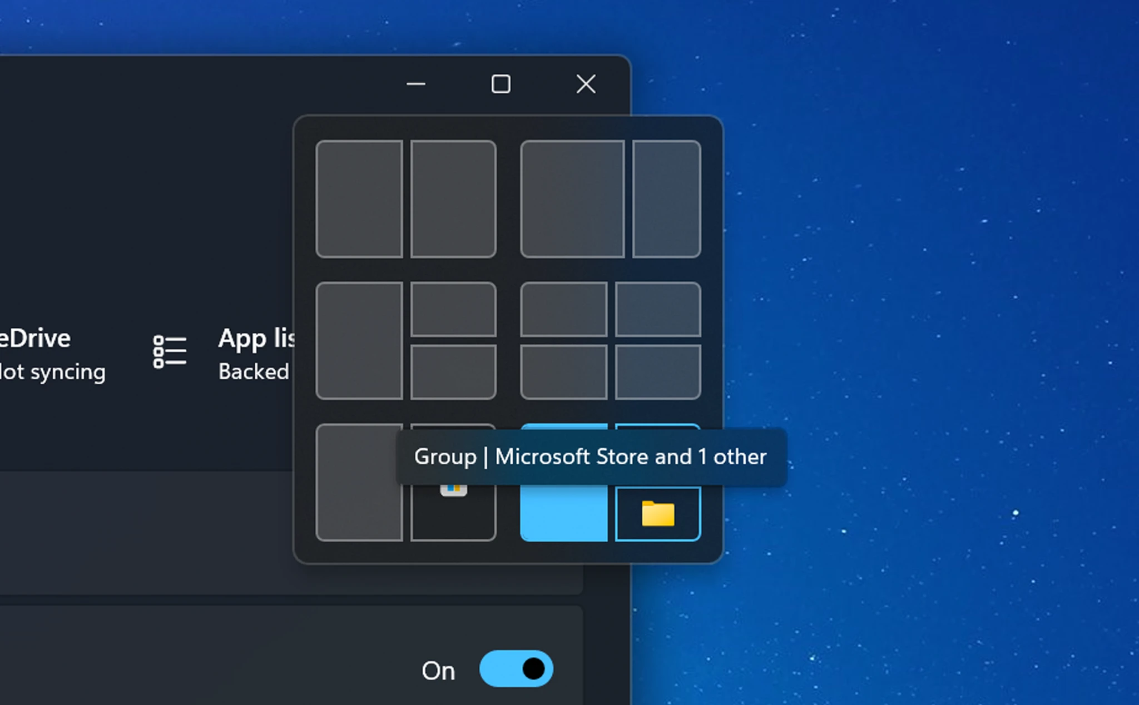Pick tall left zone of three-zone layout
This screenshot has width=1139, height=705.
click(359, 341)
